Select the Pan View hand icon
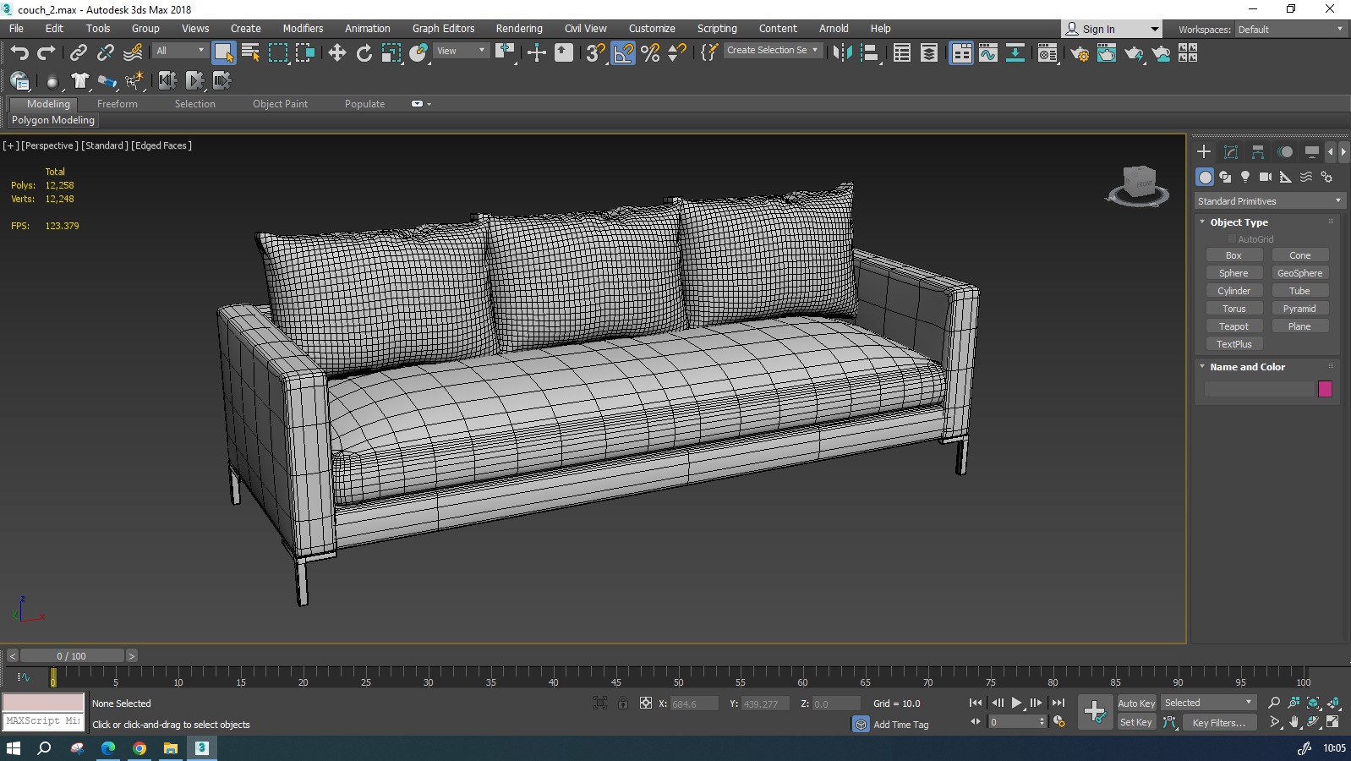 click(1294, 722)
